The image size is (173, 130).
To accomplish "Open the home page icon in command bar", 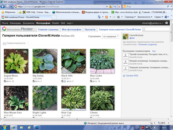I will [99, 17].
